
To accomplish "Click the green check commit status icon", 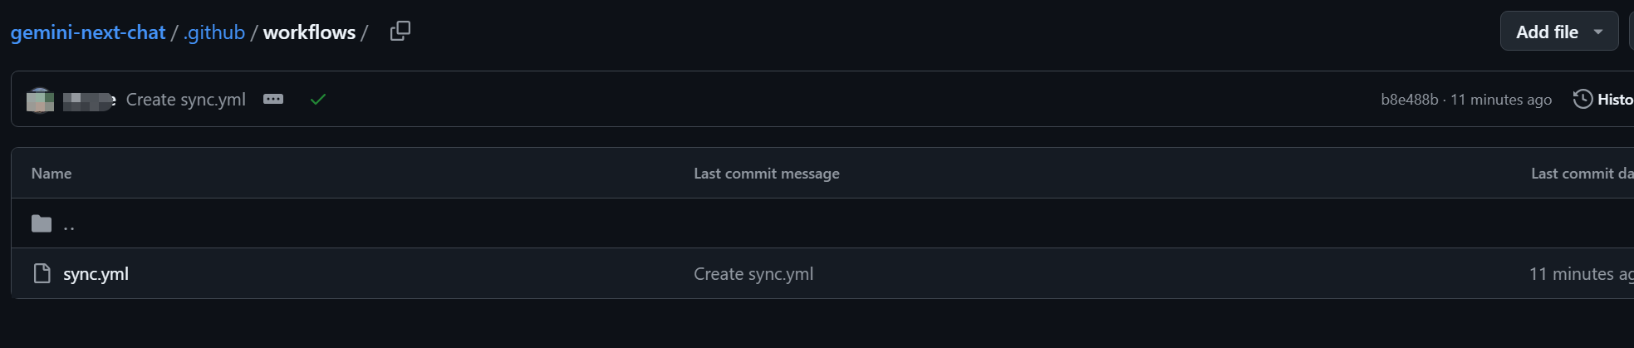I will pos(317,100).
